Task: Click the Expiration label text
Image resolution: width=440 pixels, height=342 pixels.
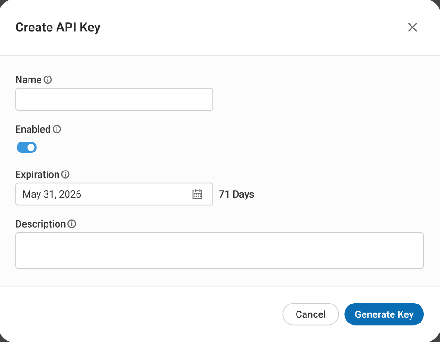Action: pos(38,174)
